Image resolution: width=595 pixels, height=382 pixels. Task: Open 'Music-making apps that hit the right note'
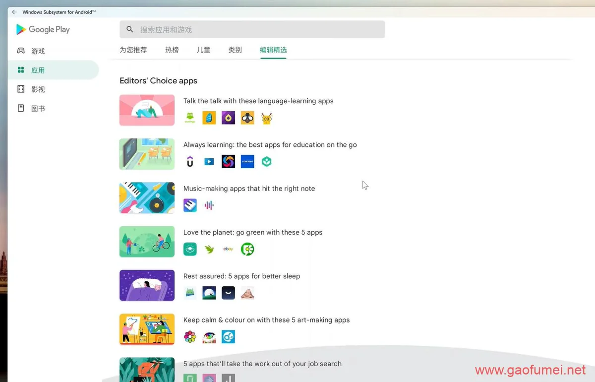point(249,189)
